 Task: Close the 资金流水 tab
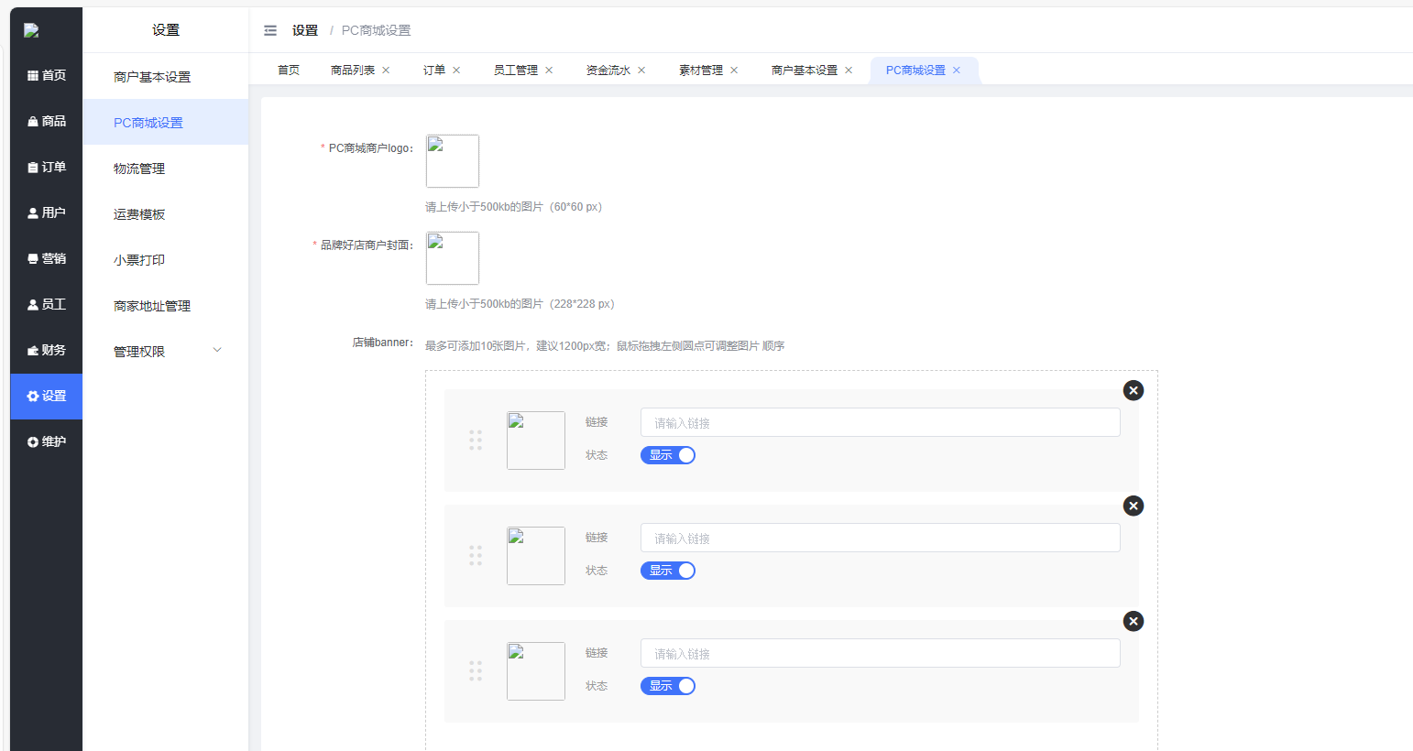(641, 71)
